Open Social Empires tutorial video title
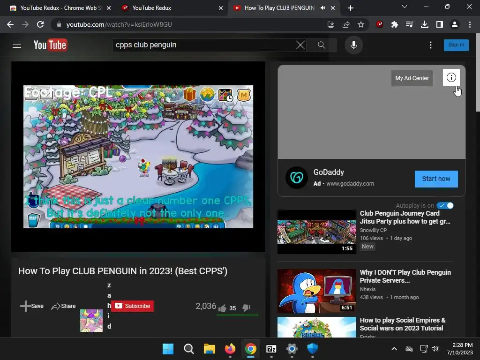 pyautogui.click(x=403, y=324)
